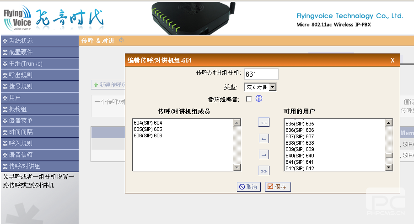
Task: Click the single right arrow transfer button
Action: pyautogui.click(x=263, y=155)
